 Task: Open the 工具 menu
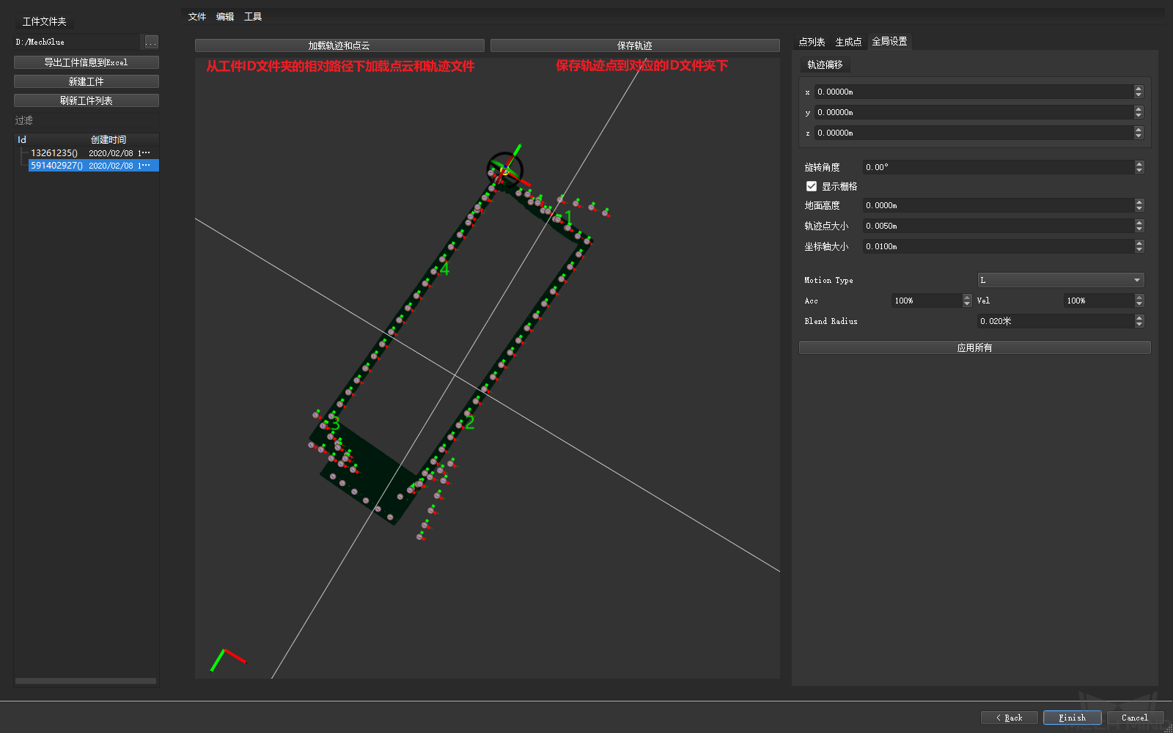tap(253, 16)
